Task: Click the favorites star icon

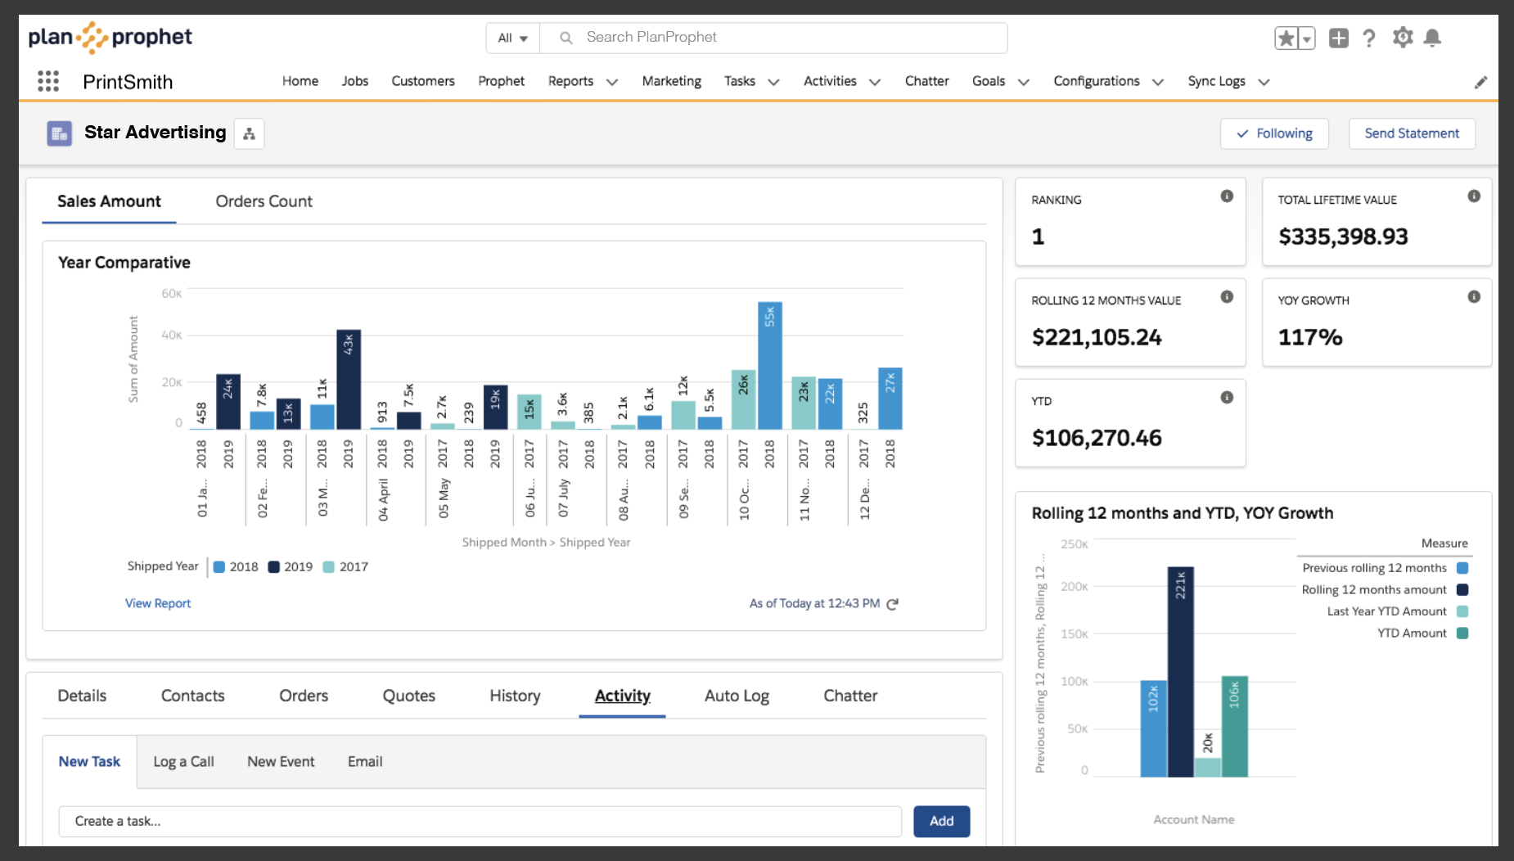Action: (1286, 38)
